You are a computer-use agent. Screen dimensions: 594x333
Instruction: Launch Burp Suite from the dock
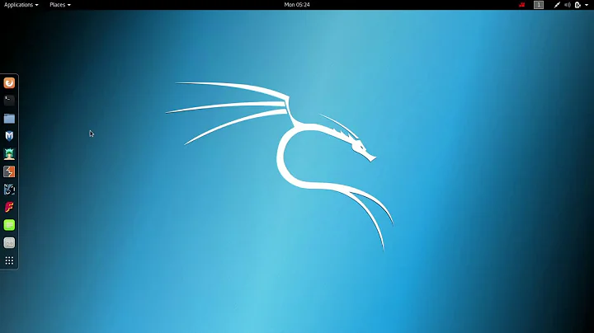[x=9, y=171]
